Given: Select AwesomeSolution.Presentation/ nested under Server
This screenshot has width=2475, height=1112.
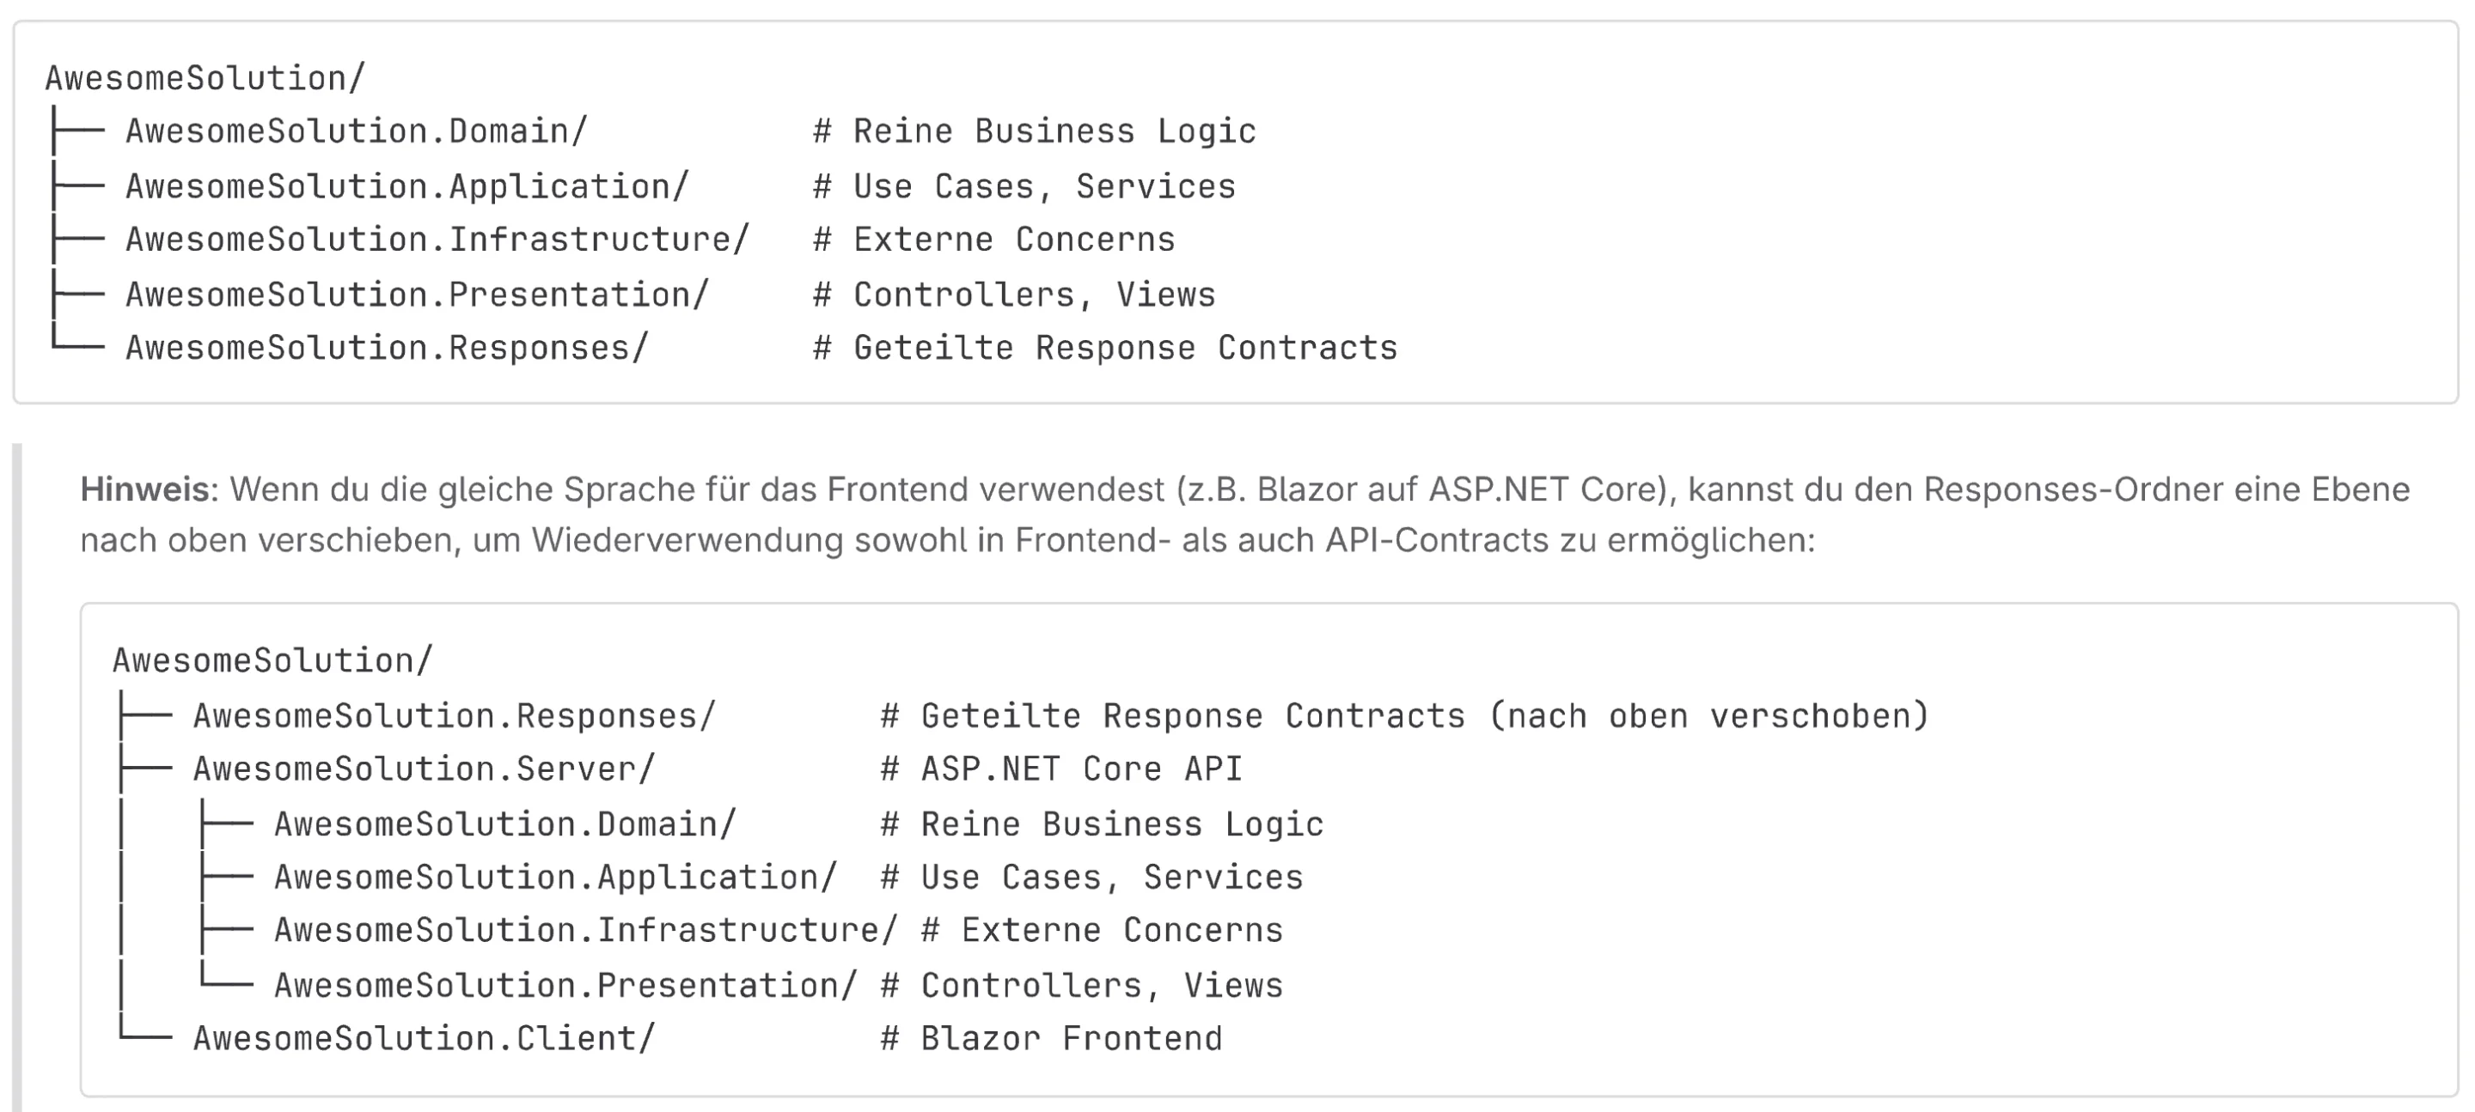Looking at the screenshot, I should pyautogui.click(x=565, y=987).
